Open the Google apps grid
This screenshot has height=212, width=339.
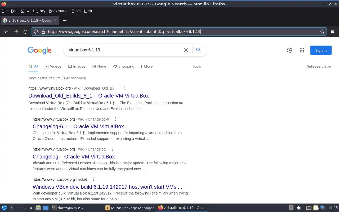(x=302, y=50)
